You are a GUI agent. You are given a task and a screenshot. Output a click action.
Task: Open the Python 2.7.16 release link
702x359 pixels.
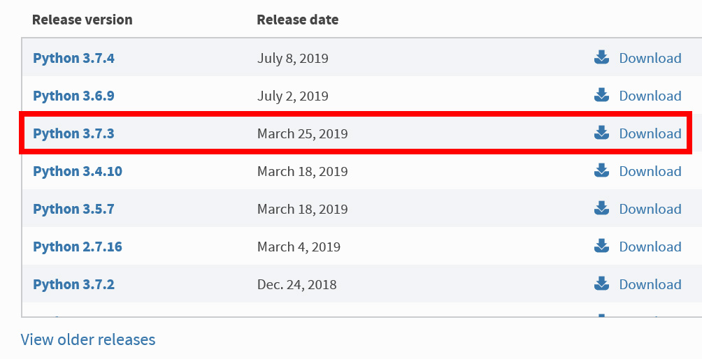[78, 247]
